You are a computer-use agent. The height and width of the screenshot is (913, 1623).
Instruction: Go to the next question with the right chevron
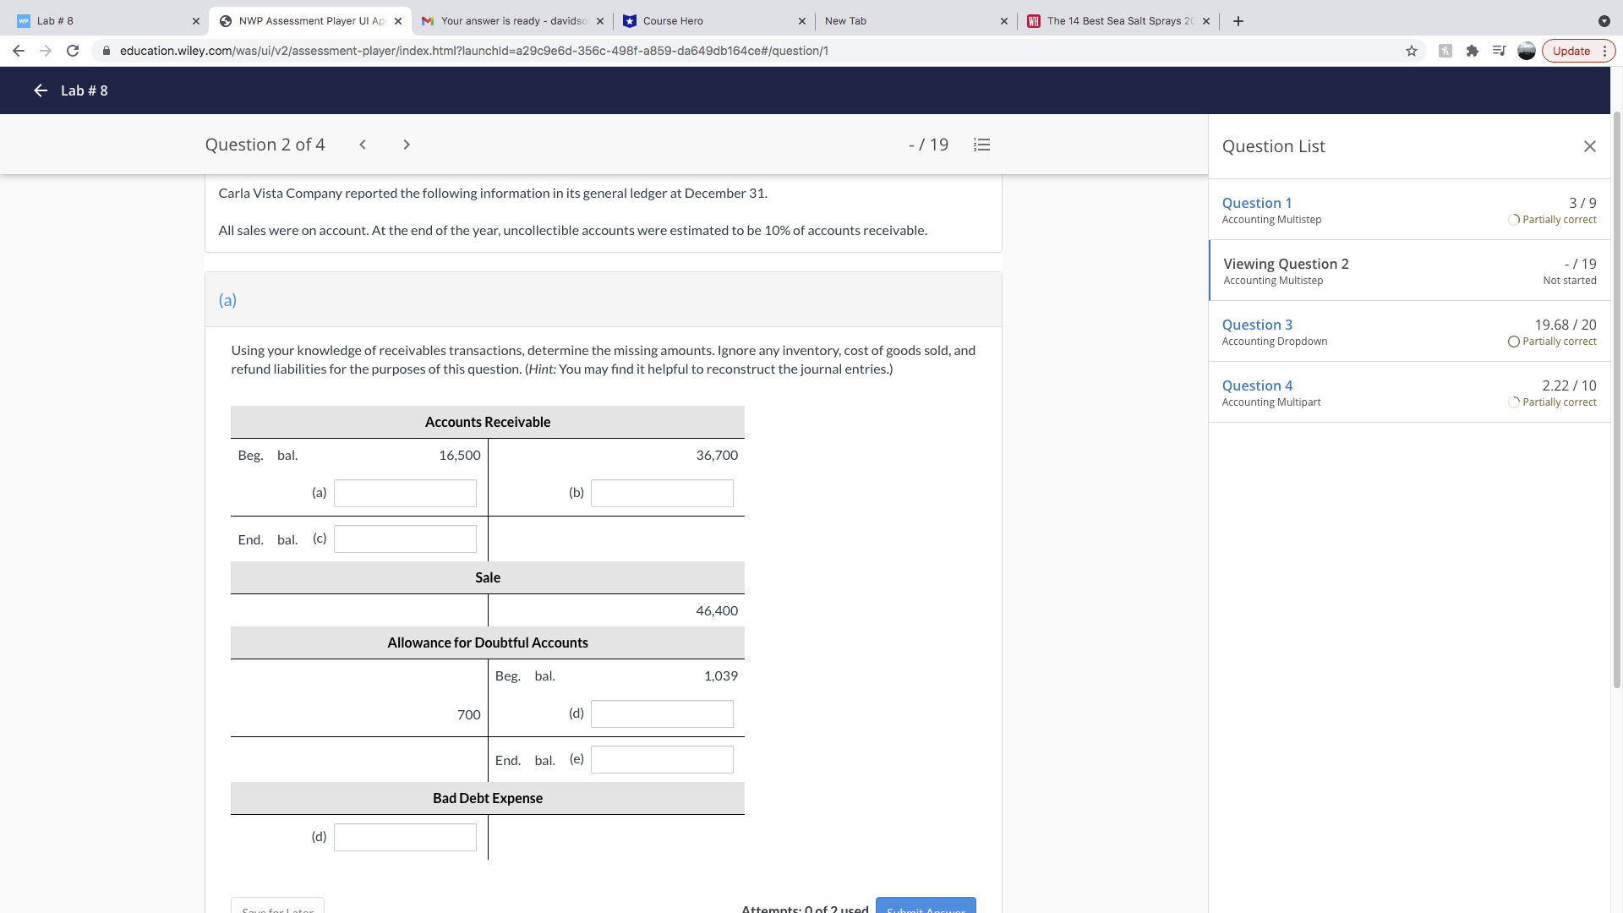407,145
